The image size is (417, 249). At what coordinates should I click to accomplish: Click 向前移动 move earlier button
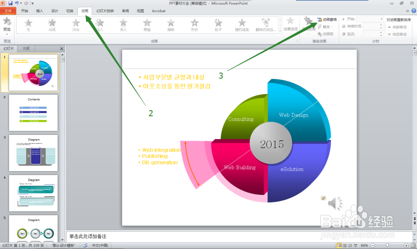tap(397, 27)
